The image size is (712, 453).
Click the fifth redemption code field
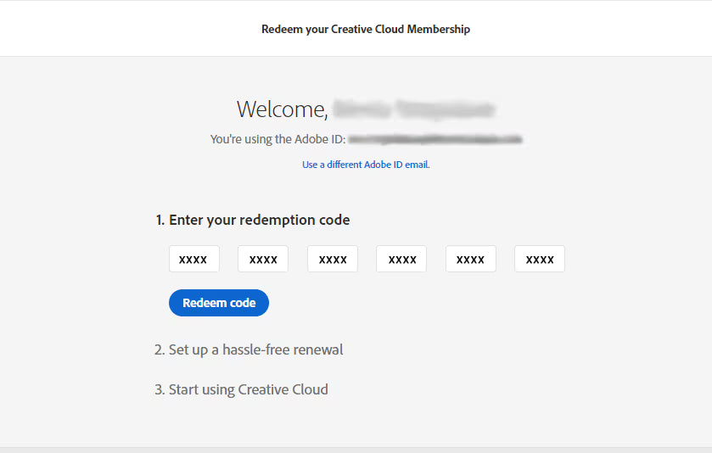point(471,259)
